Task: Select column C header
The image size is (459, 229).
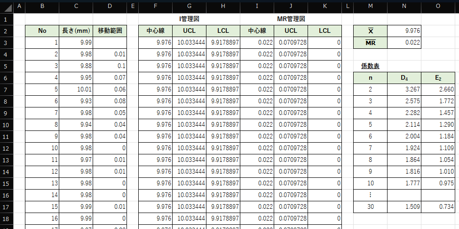Action: click(x=76, y=6)
